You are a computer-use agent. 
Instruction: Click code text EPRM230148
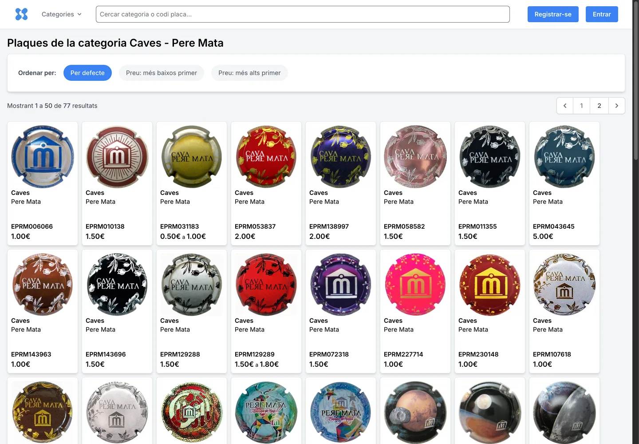478,354
